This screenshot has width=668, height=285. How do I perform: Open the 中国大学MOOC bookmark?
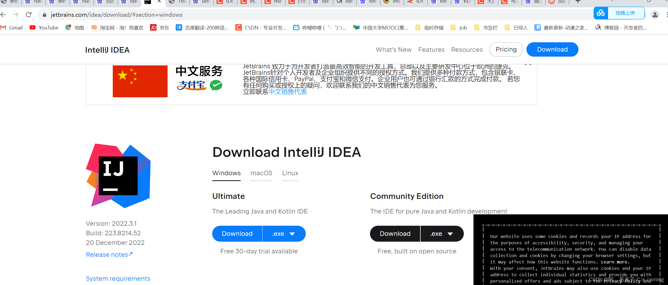381,28
